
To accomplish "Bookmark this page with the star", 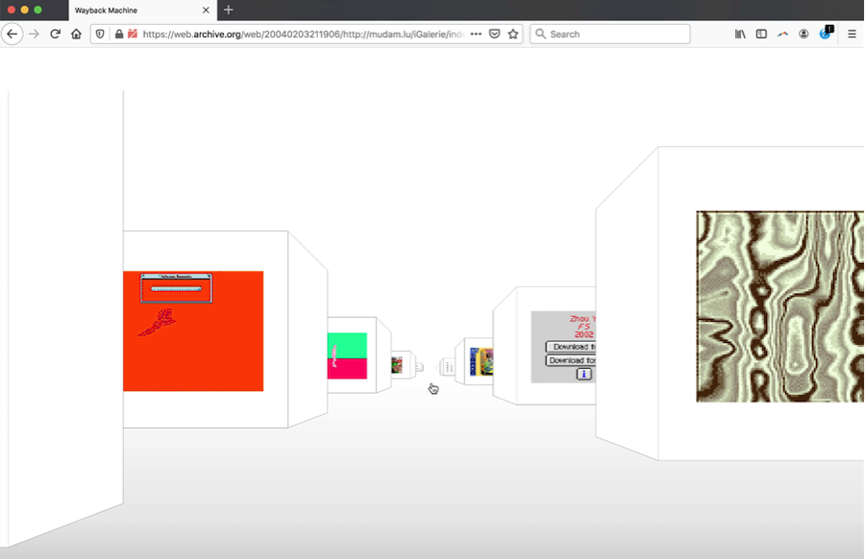I will [x=513, y=35].
